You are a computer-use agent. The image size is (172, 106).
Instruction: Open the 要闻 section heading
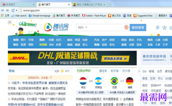click(11, 71)
